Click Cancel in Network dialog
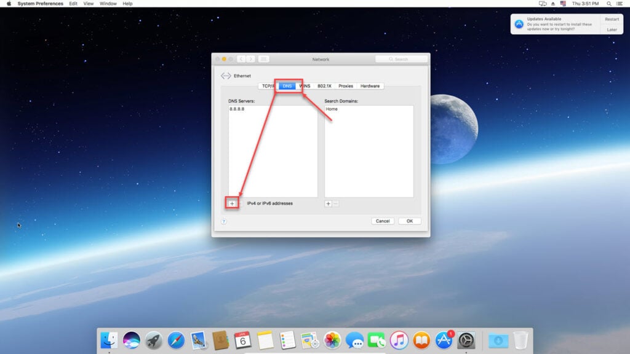 pyautogui.click(x=383, y=221)
